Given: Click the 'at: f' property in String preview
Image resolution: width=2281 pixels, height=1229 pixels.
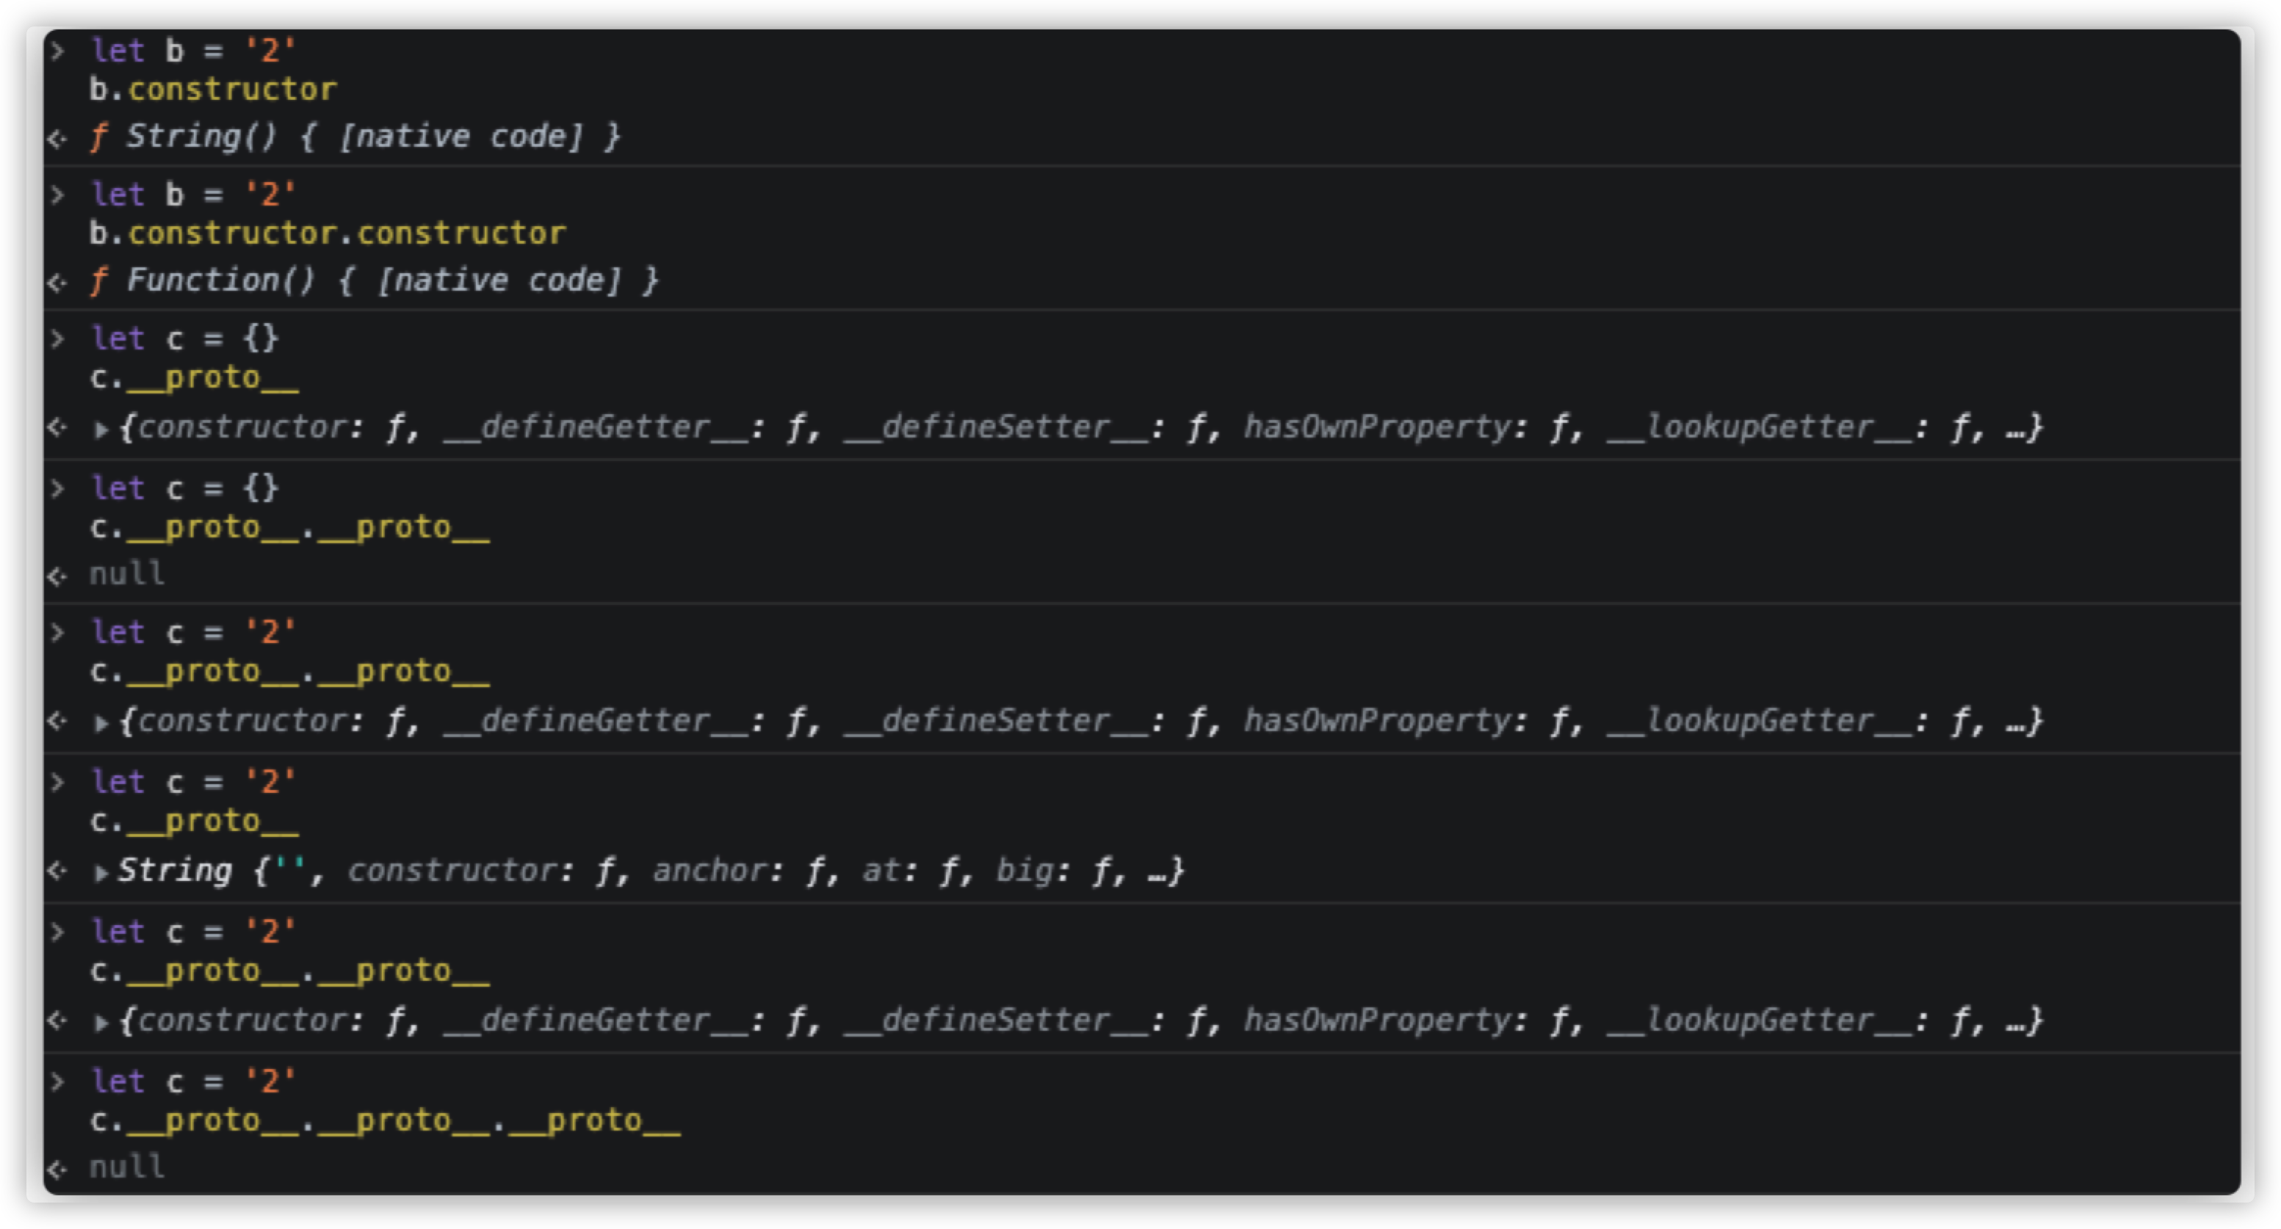Looking at the screenshot, I should [x=909, y=871].
